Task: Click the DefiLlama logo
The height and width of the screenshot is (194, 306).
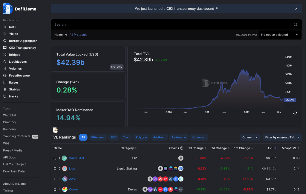Action: point(20,9)
